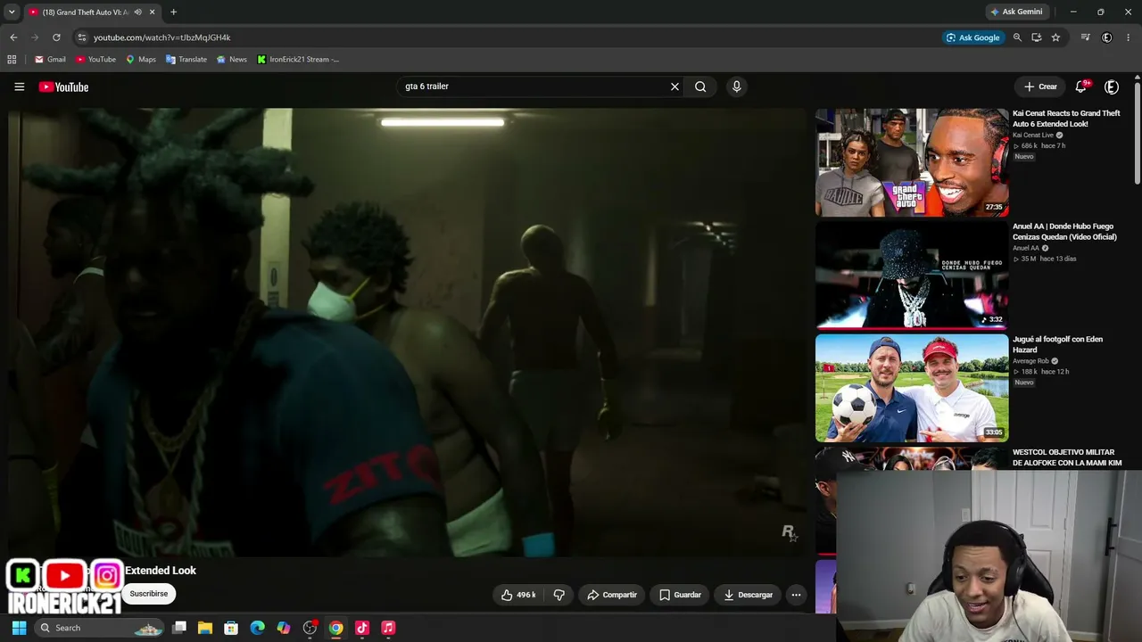Open the News bookmark
Image resolution: width=1142 pixels, height=642 pixels.
pos(231,60)
